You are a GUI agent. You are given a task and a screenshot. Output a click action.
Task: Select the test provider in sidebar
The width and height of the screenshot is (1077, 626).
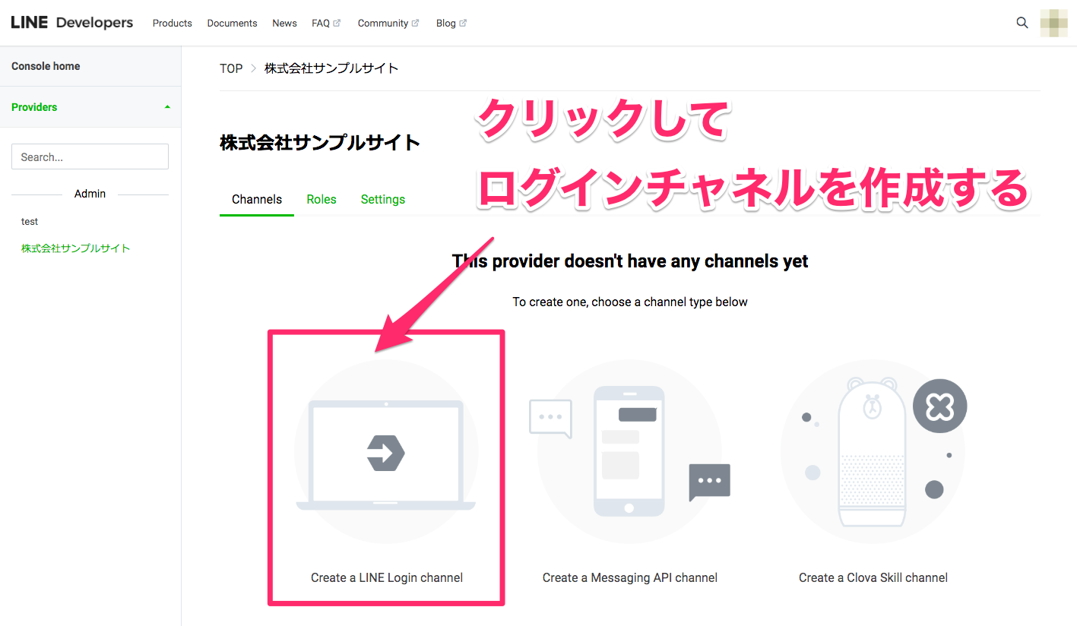[x=30, y=222]
